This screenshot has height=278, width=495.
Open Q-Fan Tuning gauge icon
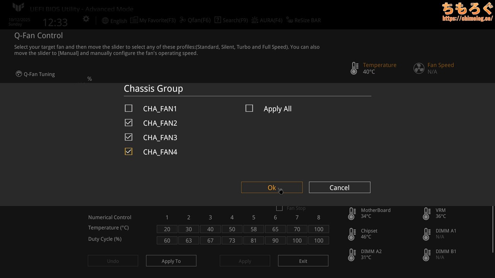[x=19, y=74]
